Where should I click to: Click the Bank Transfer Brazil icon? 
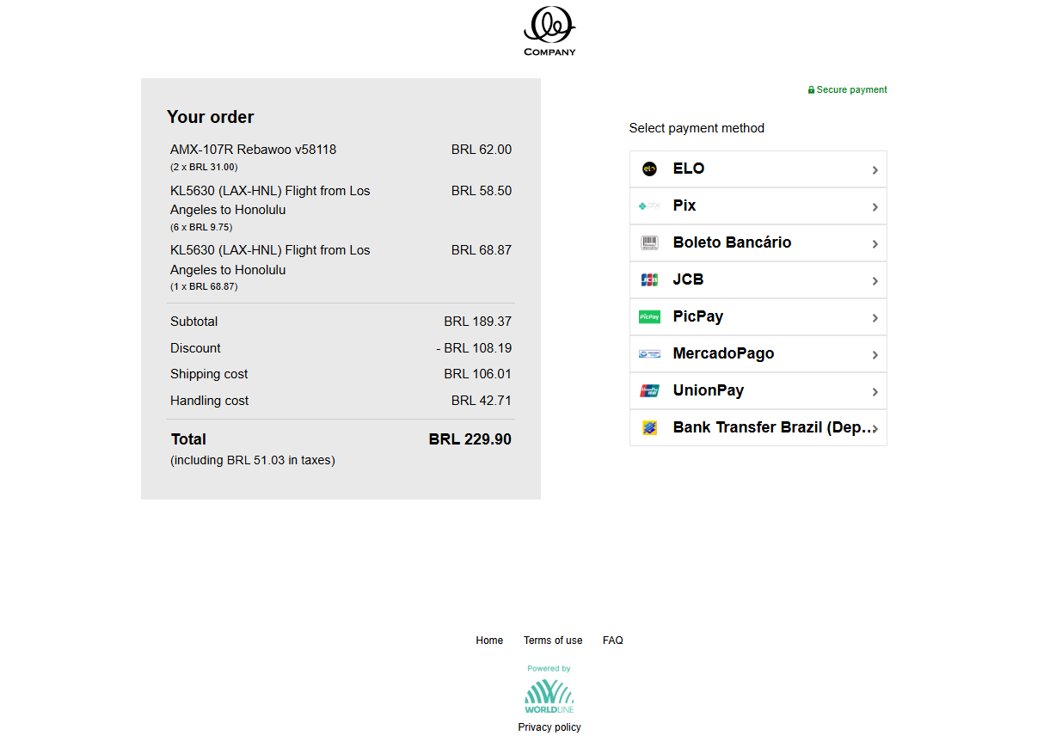click(x=649, y=427)
